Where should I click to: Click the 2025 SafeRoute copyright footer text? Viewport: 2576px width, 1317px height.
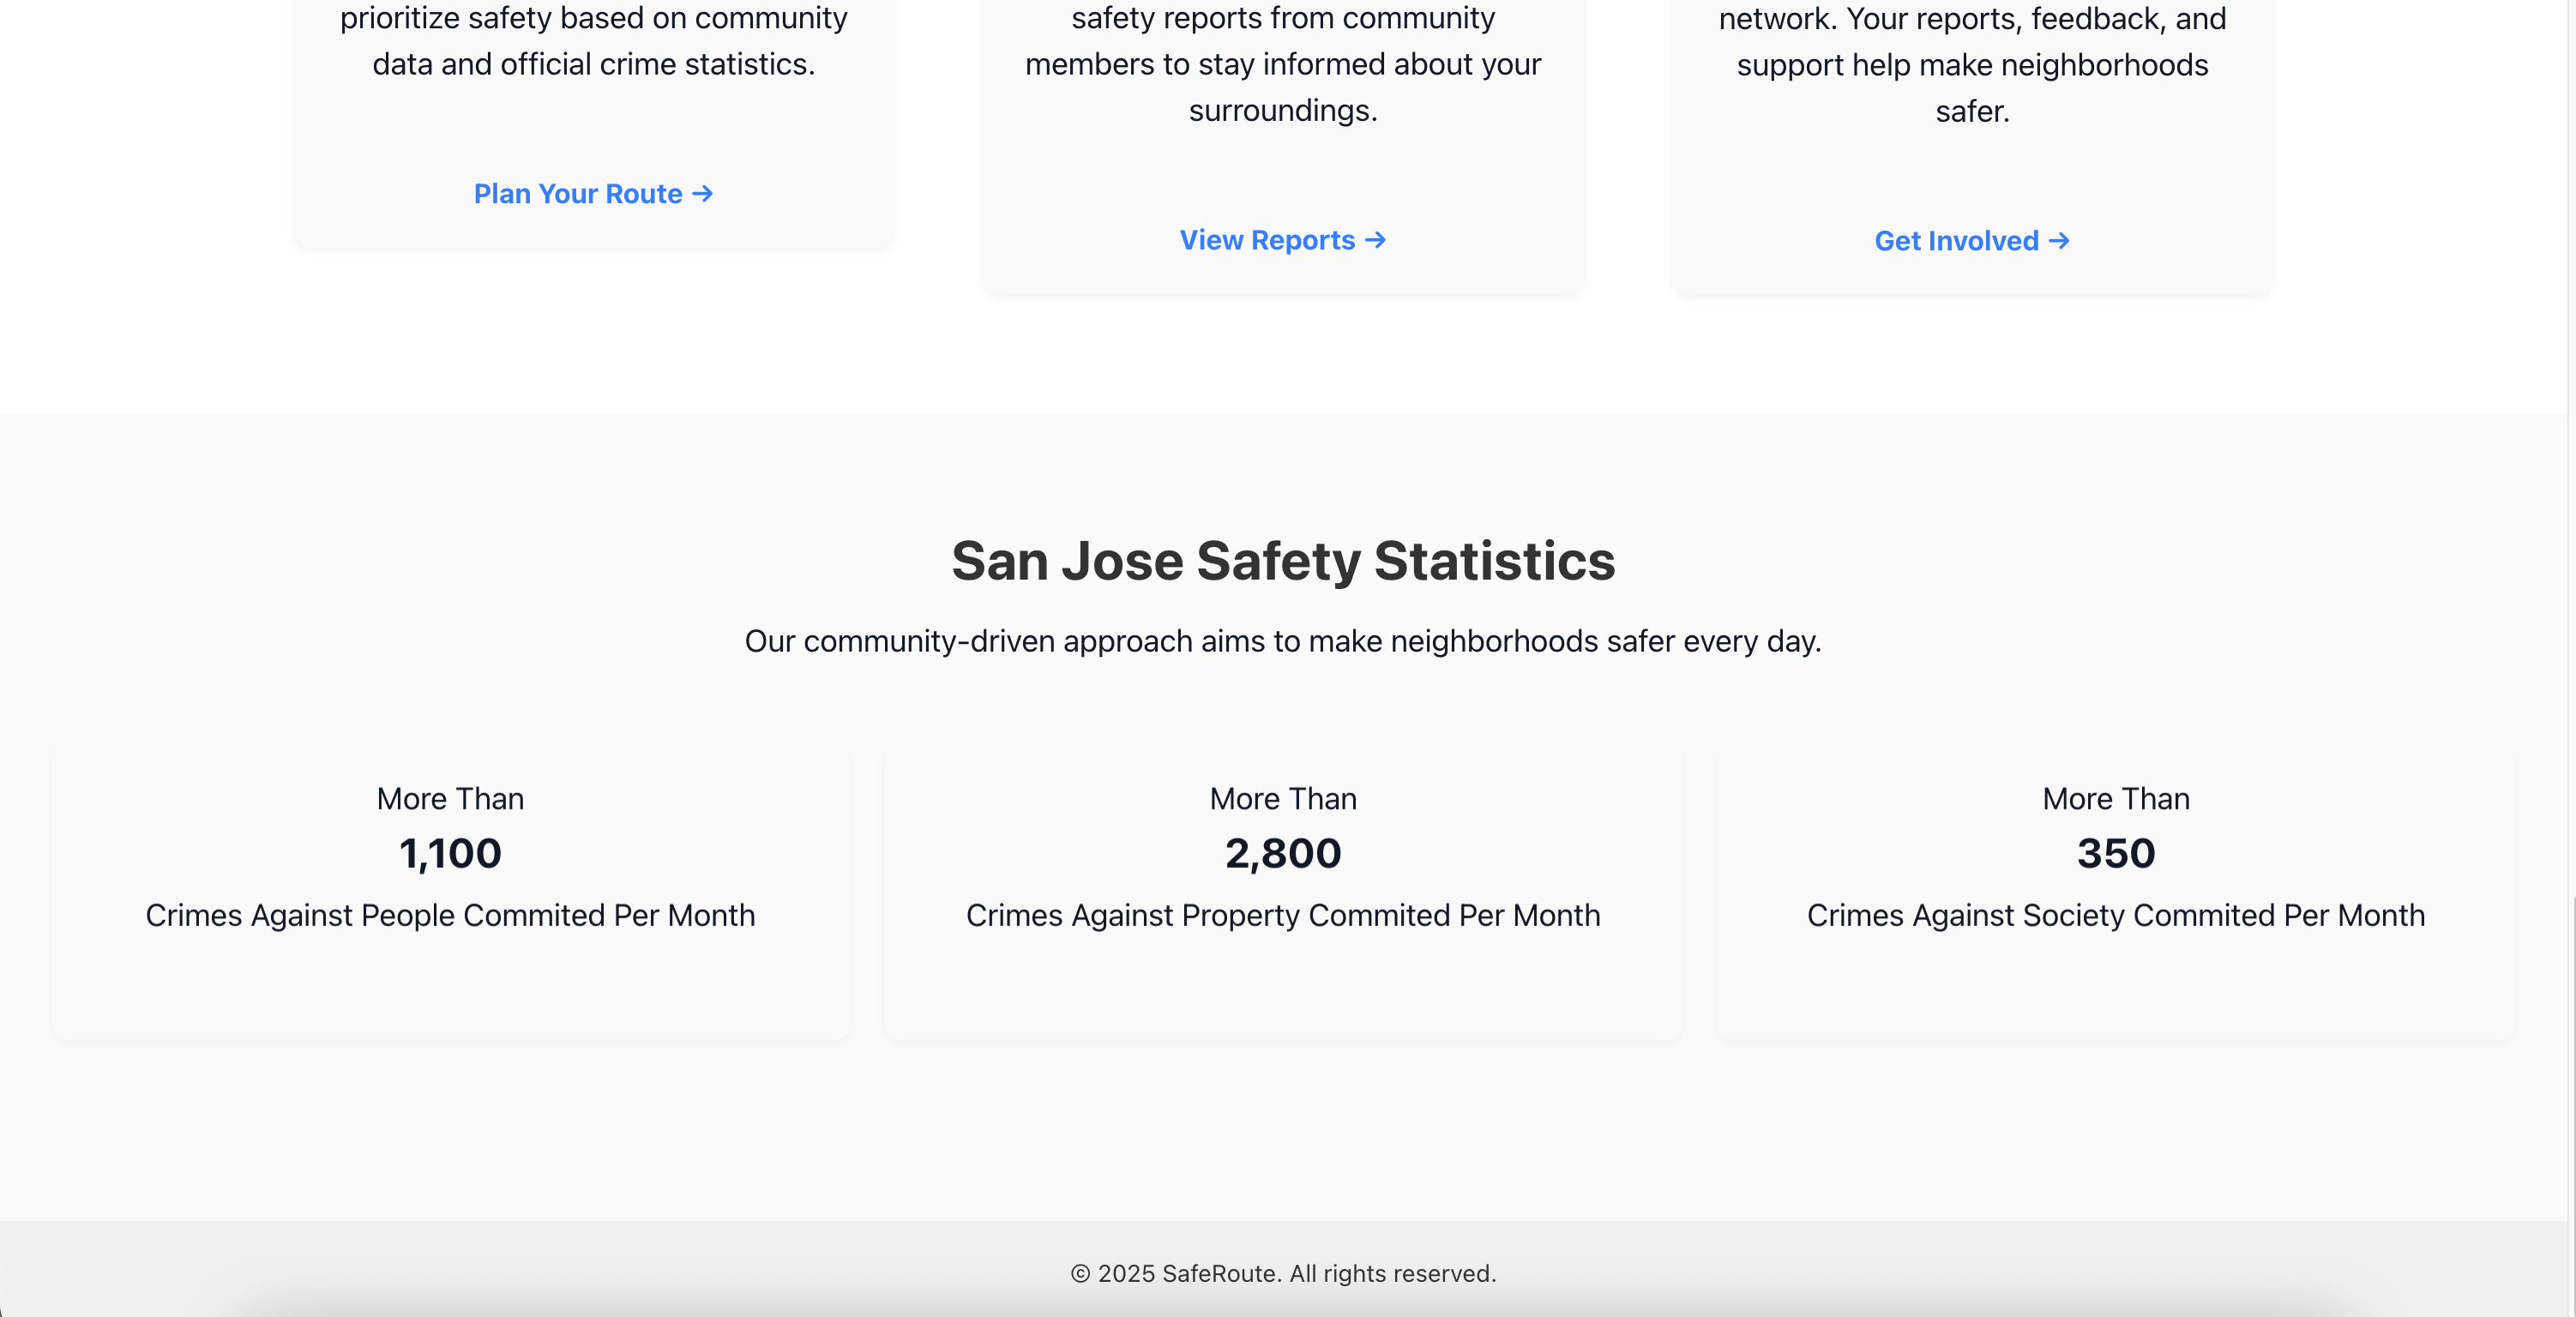(1283, 1273)
